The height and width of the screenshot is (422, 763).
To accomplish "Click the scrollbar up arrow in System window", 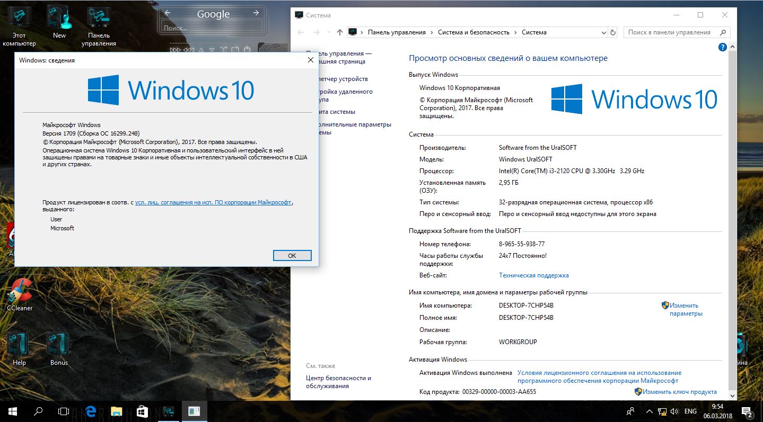I will coord(733,47).
